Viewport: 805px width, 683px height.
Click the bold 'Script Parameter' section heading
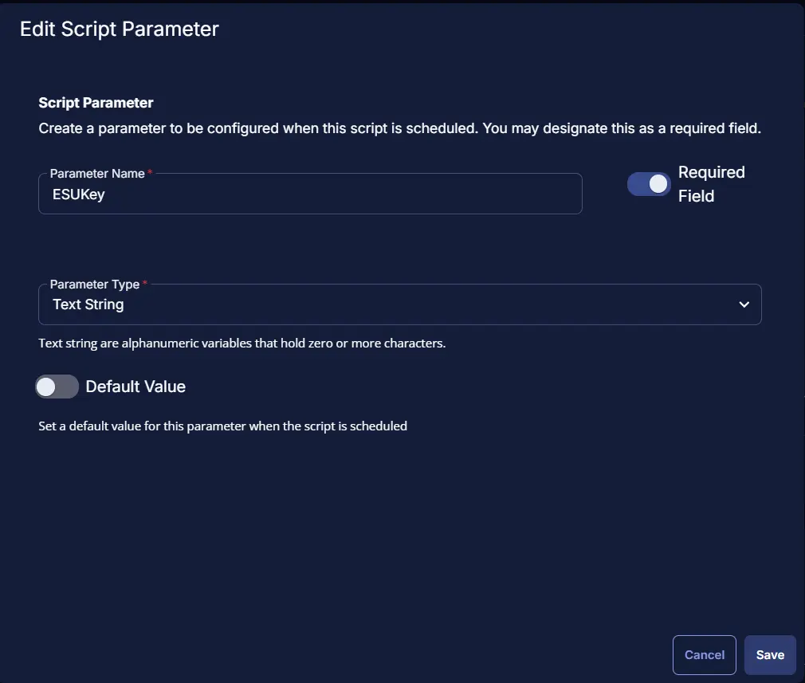(96, 103)
